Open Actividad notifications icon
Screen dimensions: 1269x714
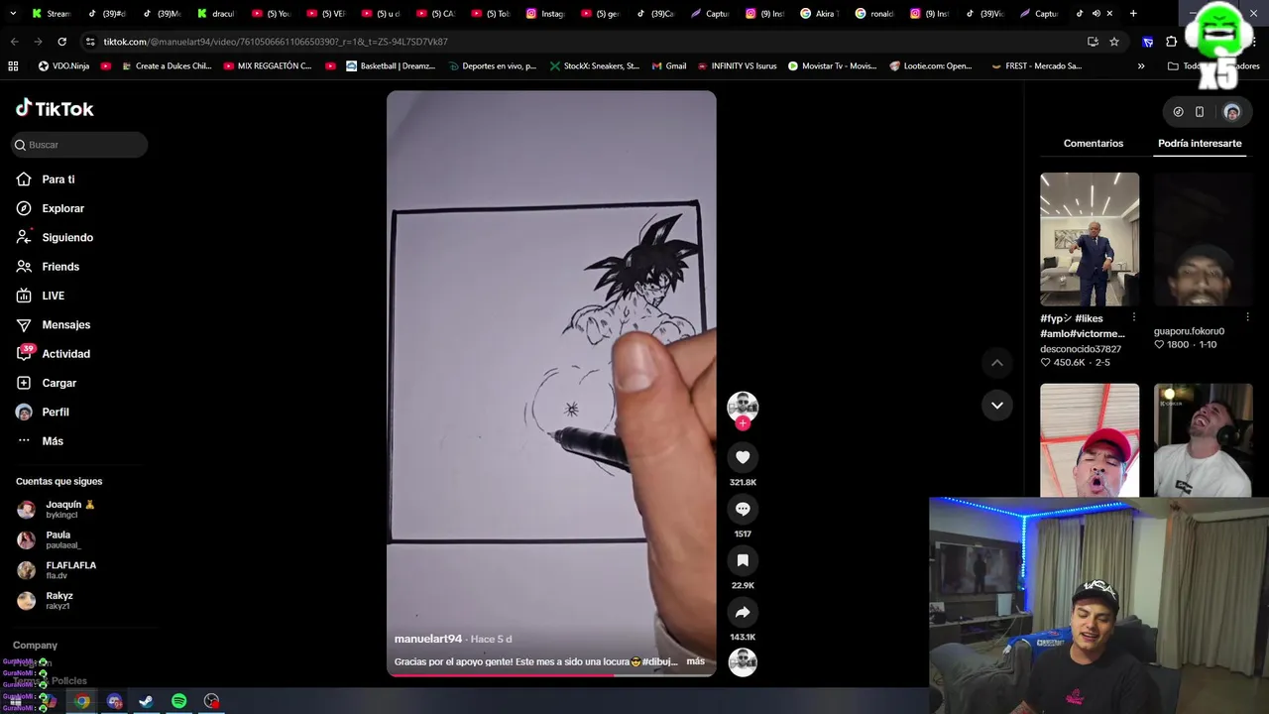[x=24, y=354]
